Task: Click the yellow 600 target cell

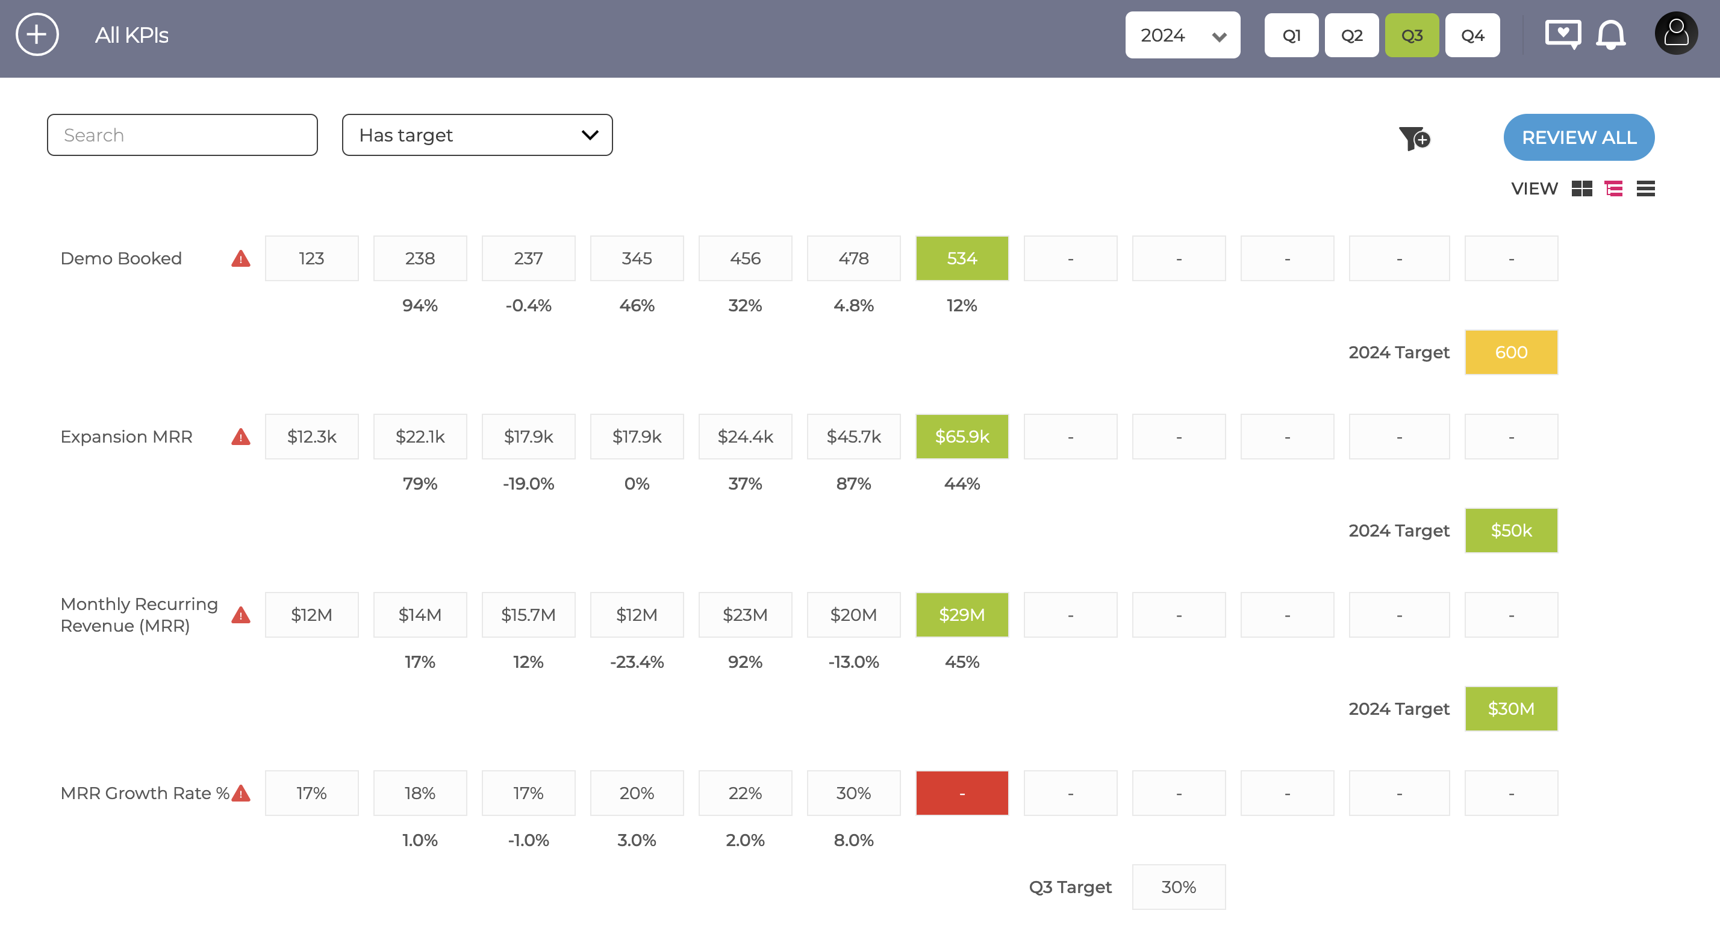Action: click(x=1511, y=352)
